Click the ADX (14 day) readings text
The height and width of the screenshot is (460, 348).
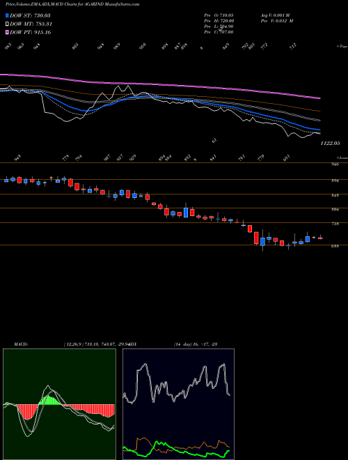point(195,344)
